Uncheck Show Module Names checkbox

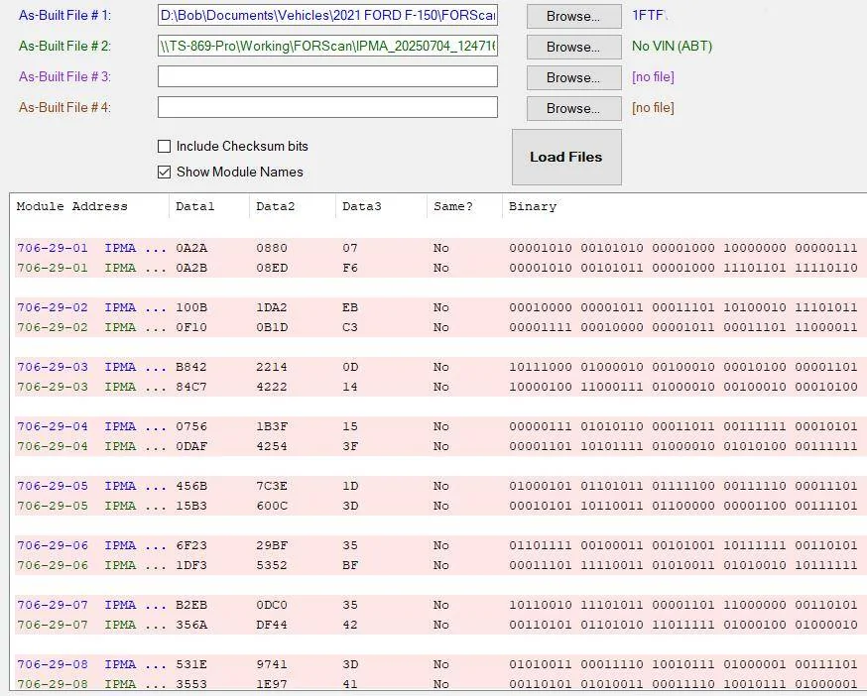(165, 172)
